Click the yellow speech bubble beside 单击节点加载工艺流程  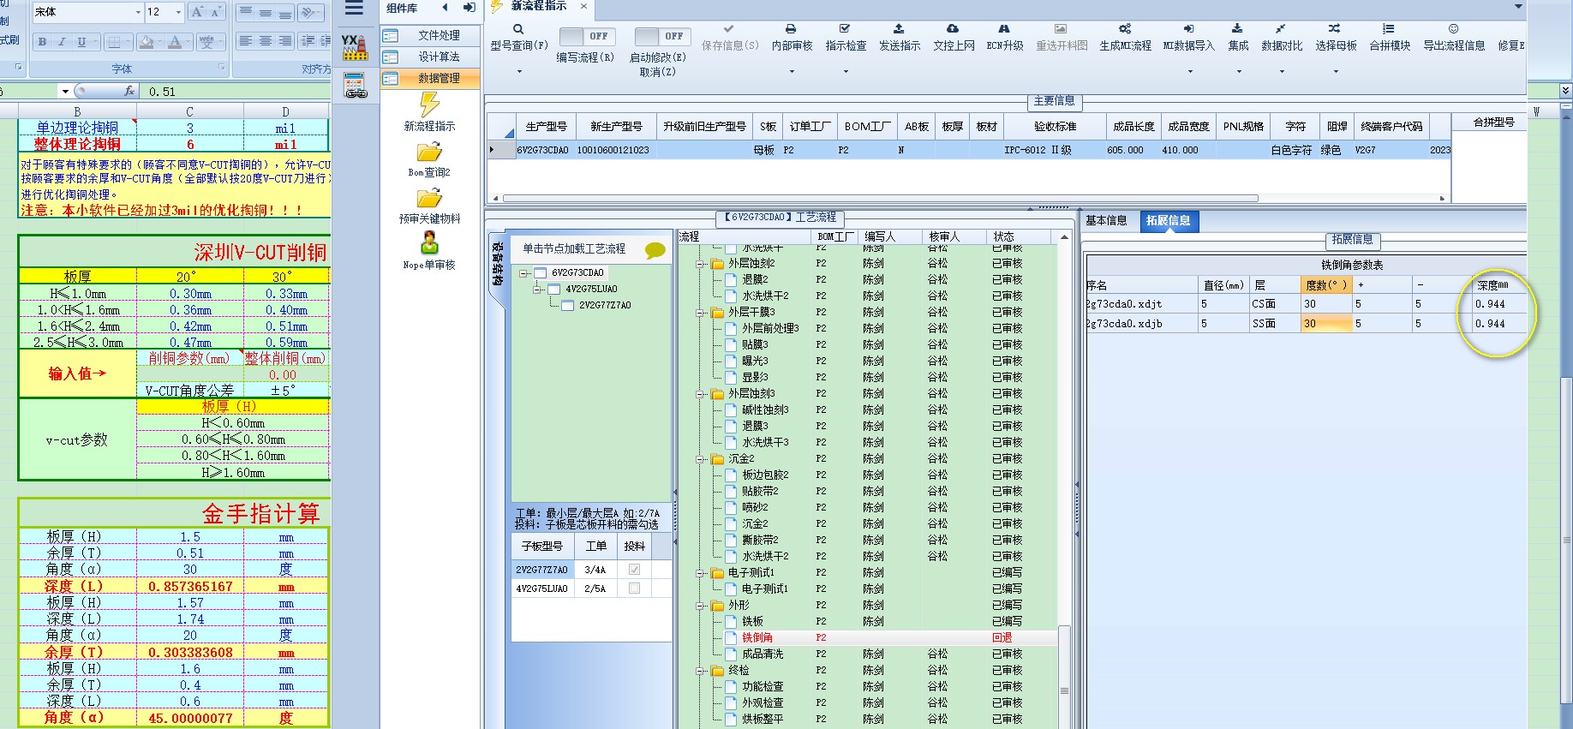click(655, 250)
